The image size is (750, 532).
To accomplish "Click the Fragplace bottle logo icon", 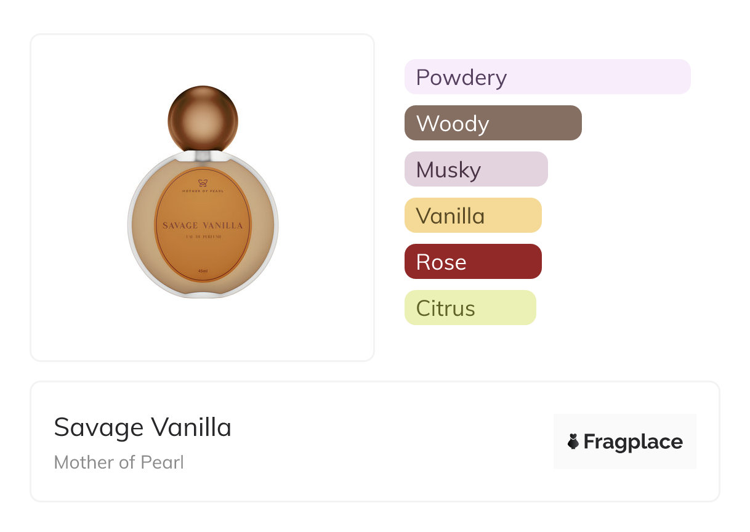I will (x=573, y=441).
